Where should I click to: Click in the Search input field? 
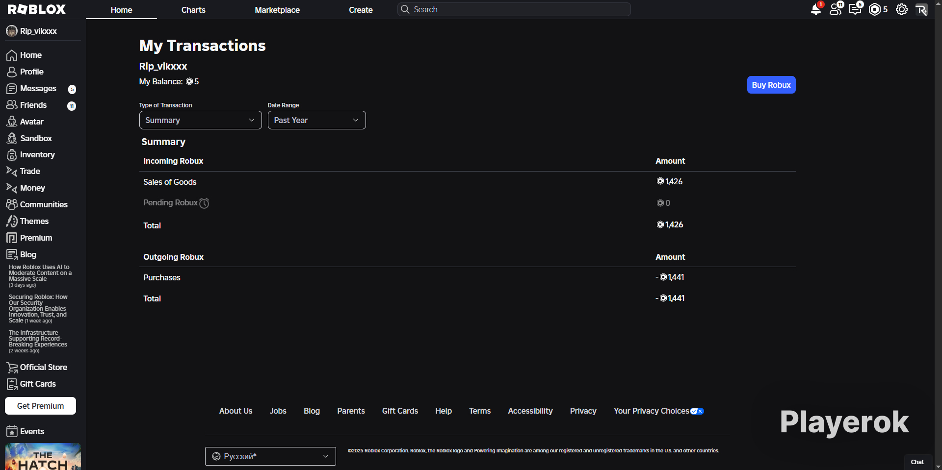(514, 9)
